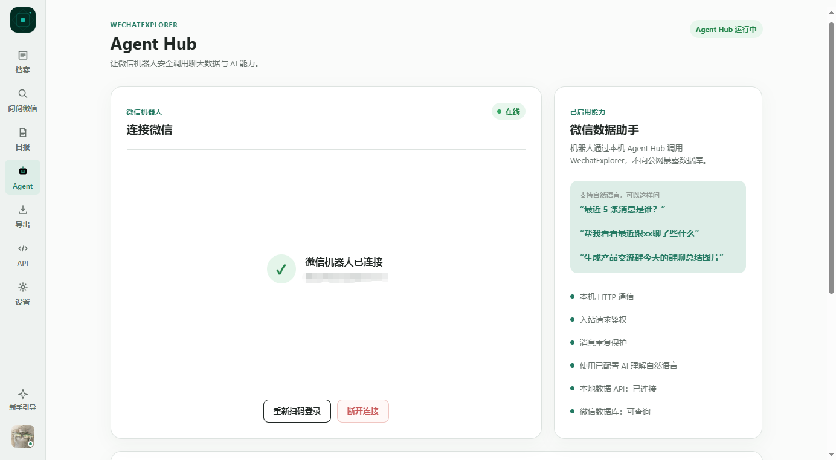Go to the 日报 daily report page
Screen dimensions: 836x460
23,140
